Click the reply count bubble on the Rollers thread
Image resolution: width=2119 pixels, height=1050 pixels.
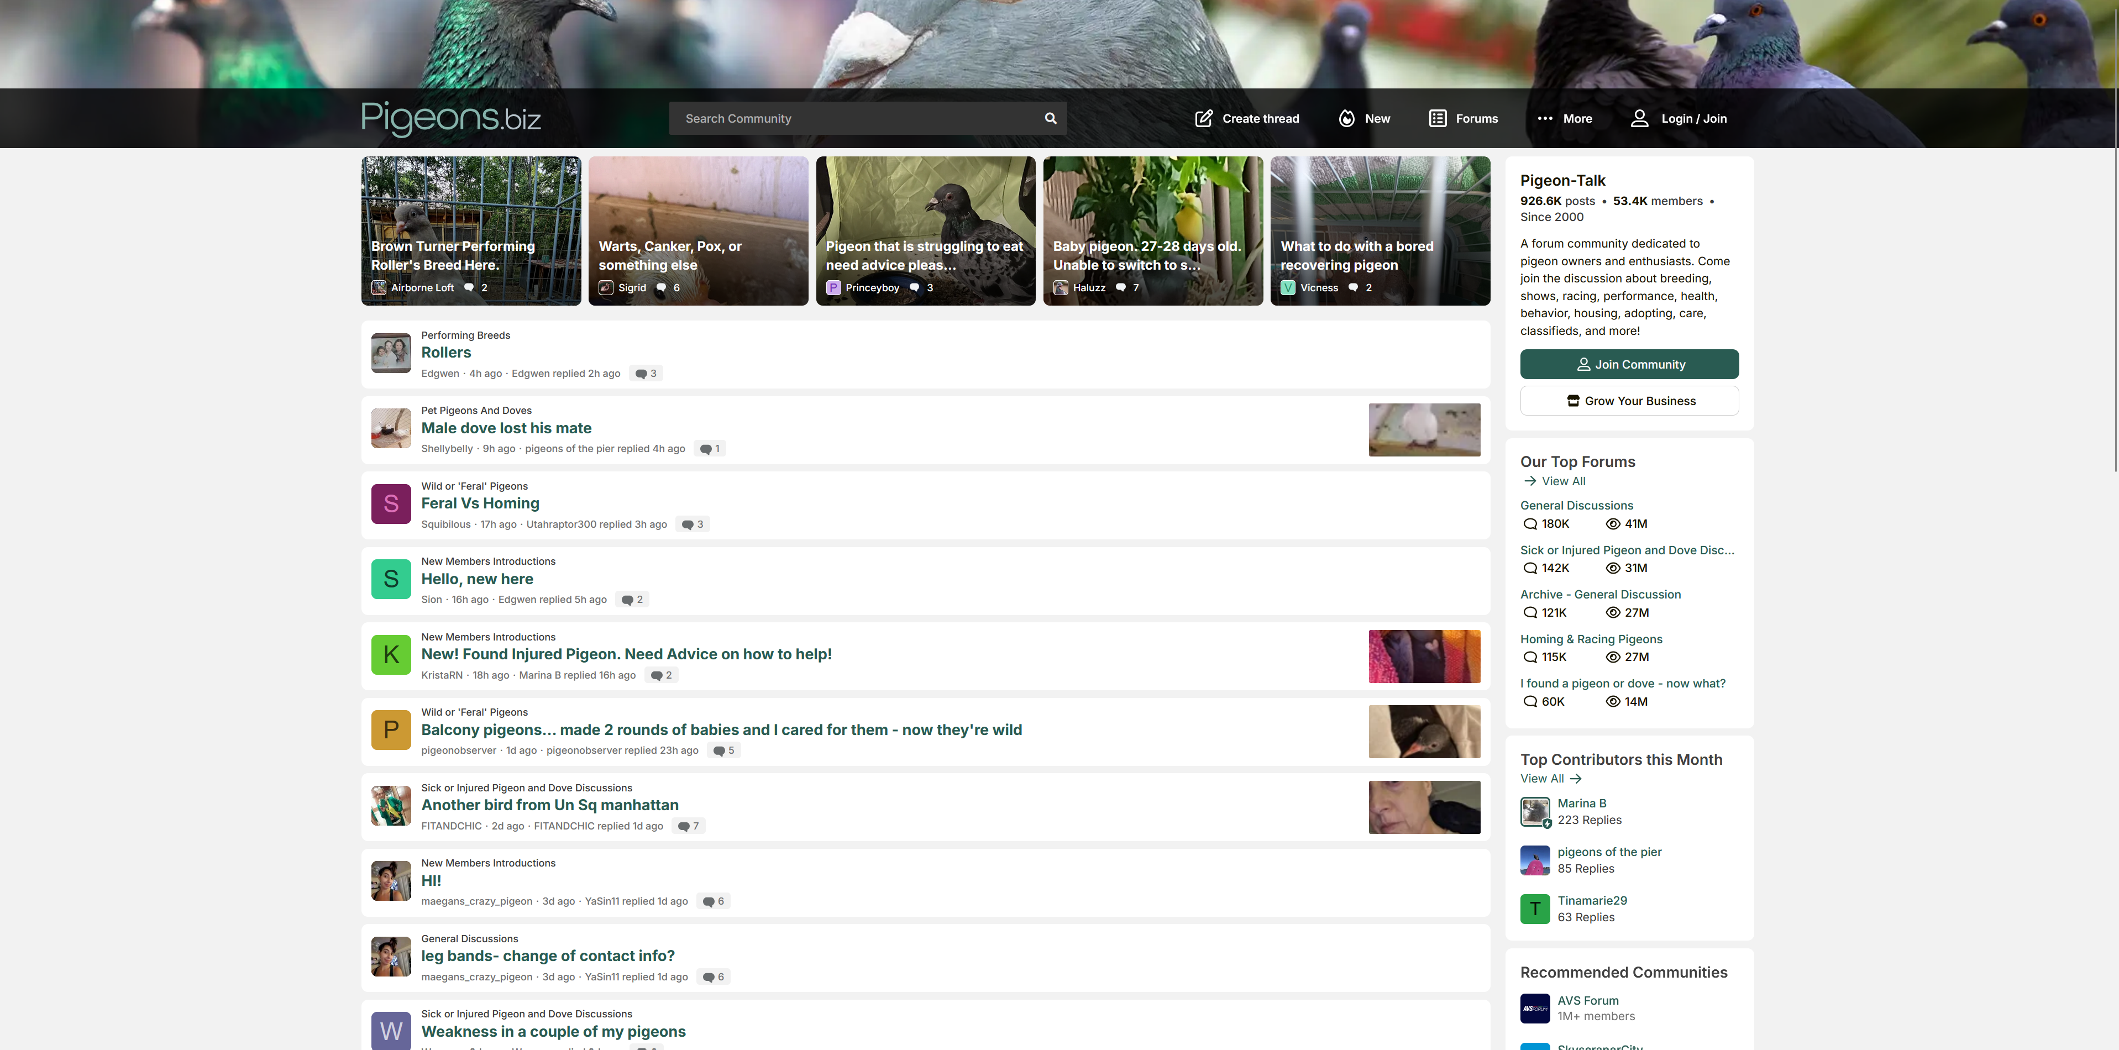(x=647, y=373)
